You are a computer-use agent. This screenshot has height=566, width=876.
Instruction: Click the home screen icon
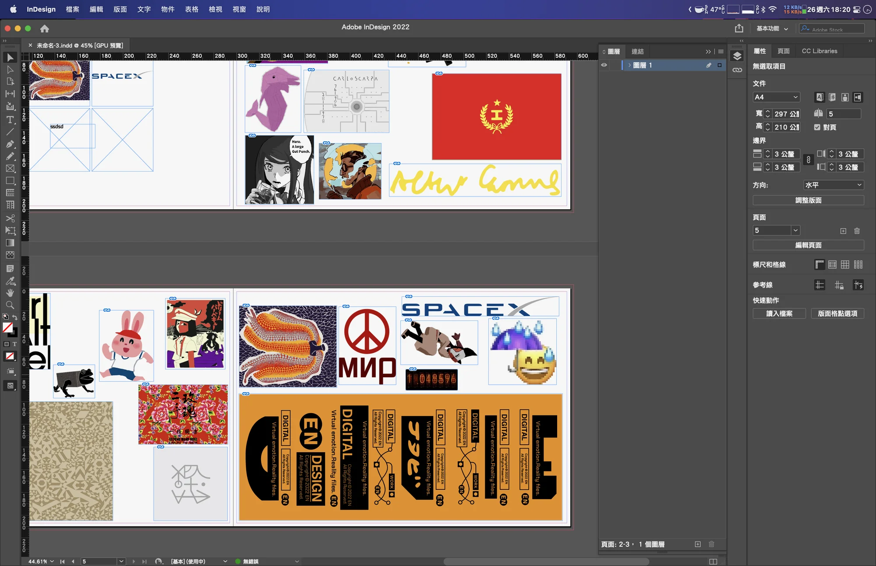click(44, 28)
